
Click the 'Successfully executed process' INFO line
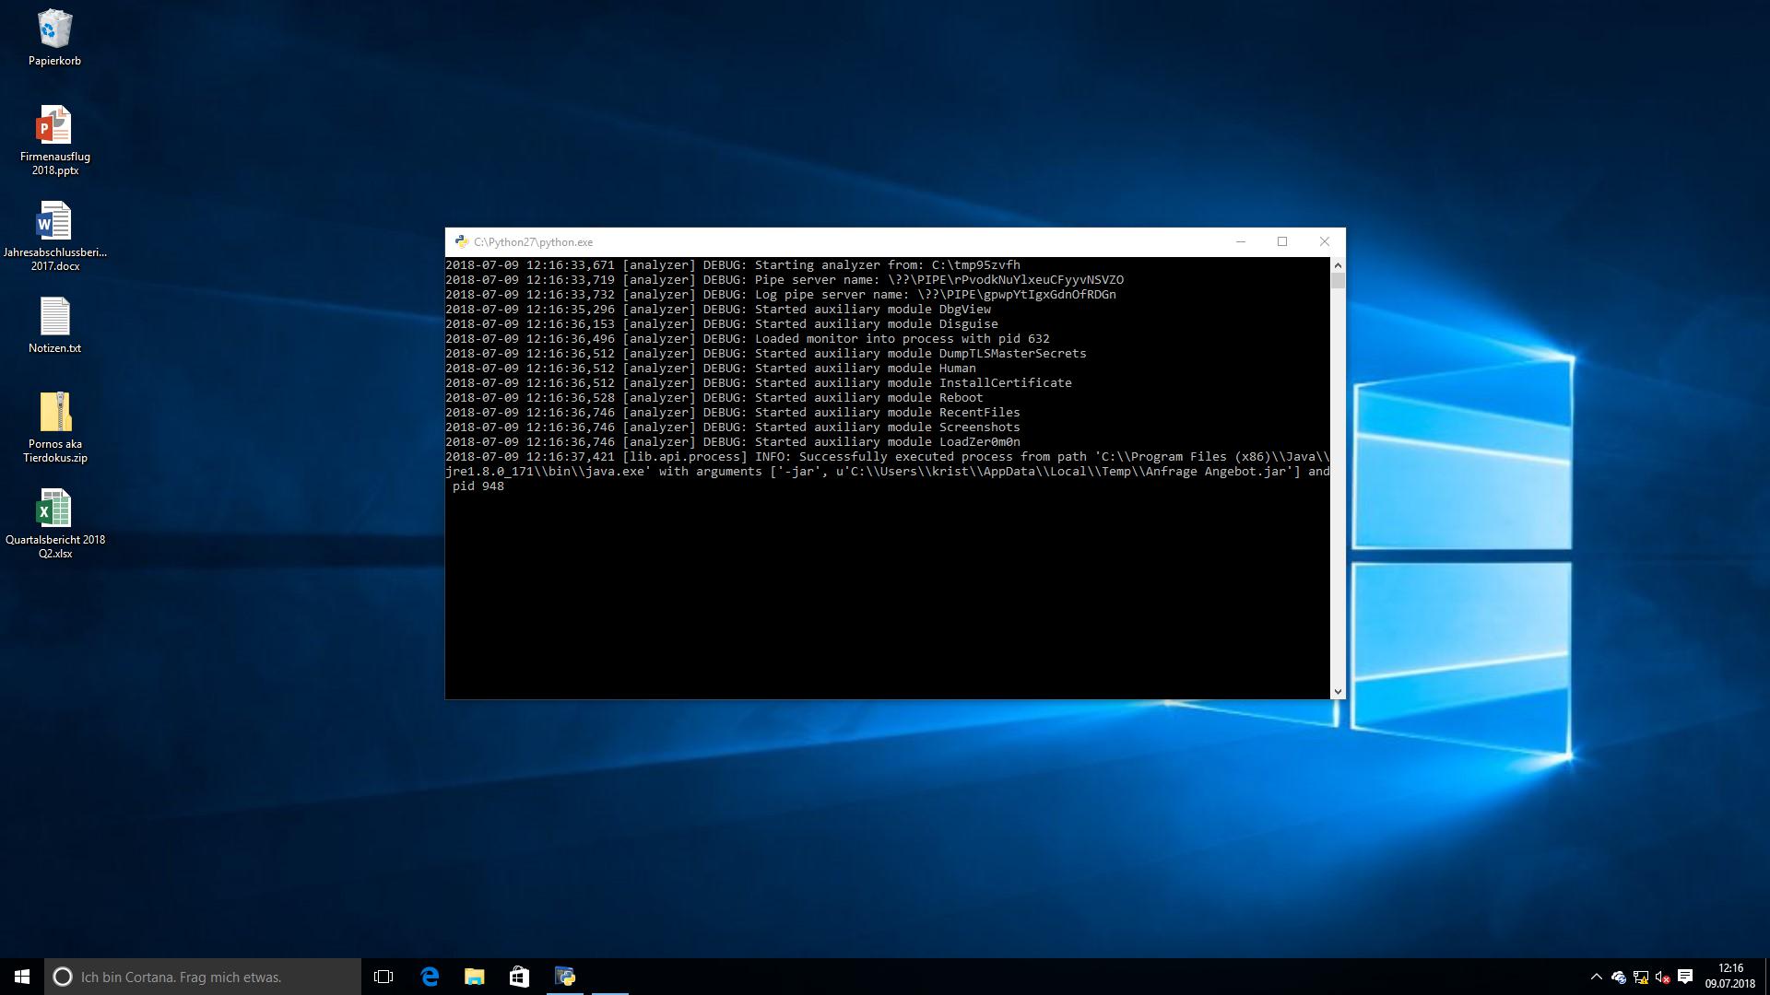click(x=888, y=472)
